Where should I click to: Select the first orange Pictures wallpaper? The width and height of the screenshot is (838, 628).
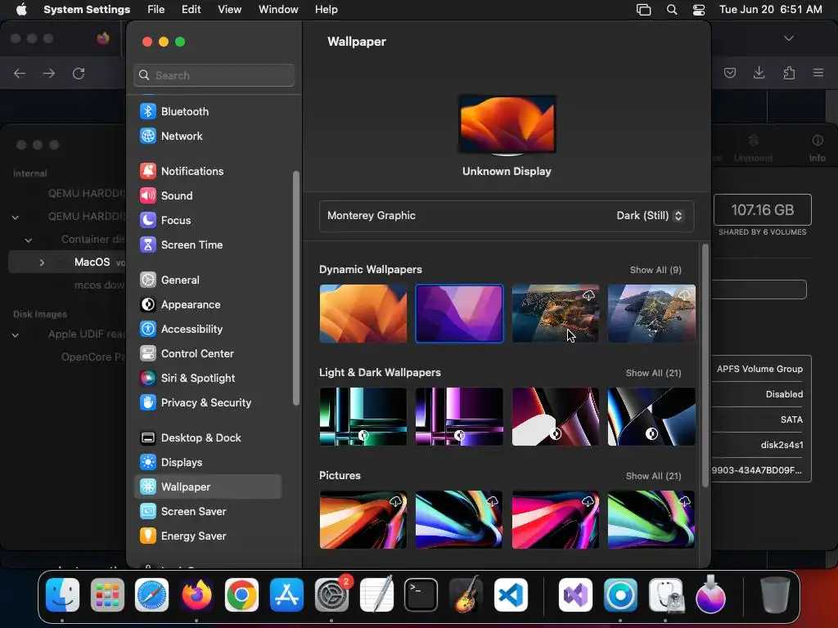click(x=363, y=519)
